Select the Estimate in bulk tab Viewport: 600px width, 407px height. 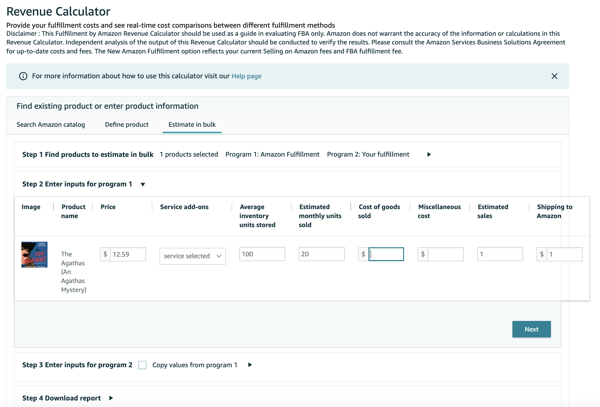click(192, 125)
